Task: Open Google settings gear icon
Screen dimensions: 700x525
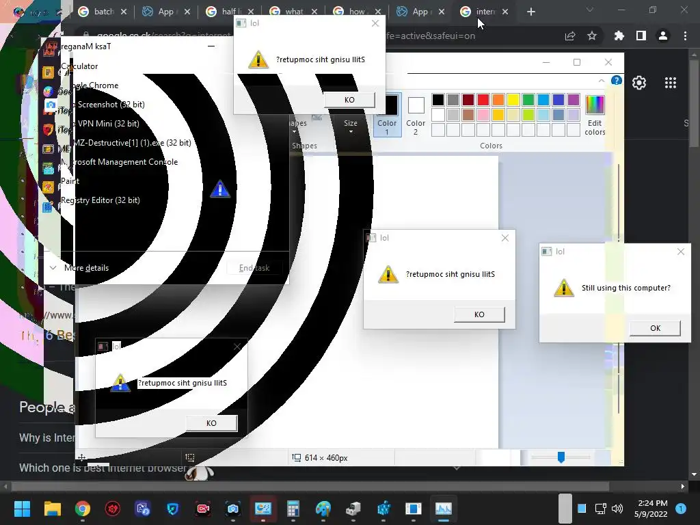Action: 639,83
